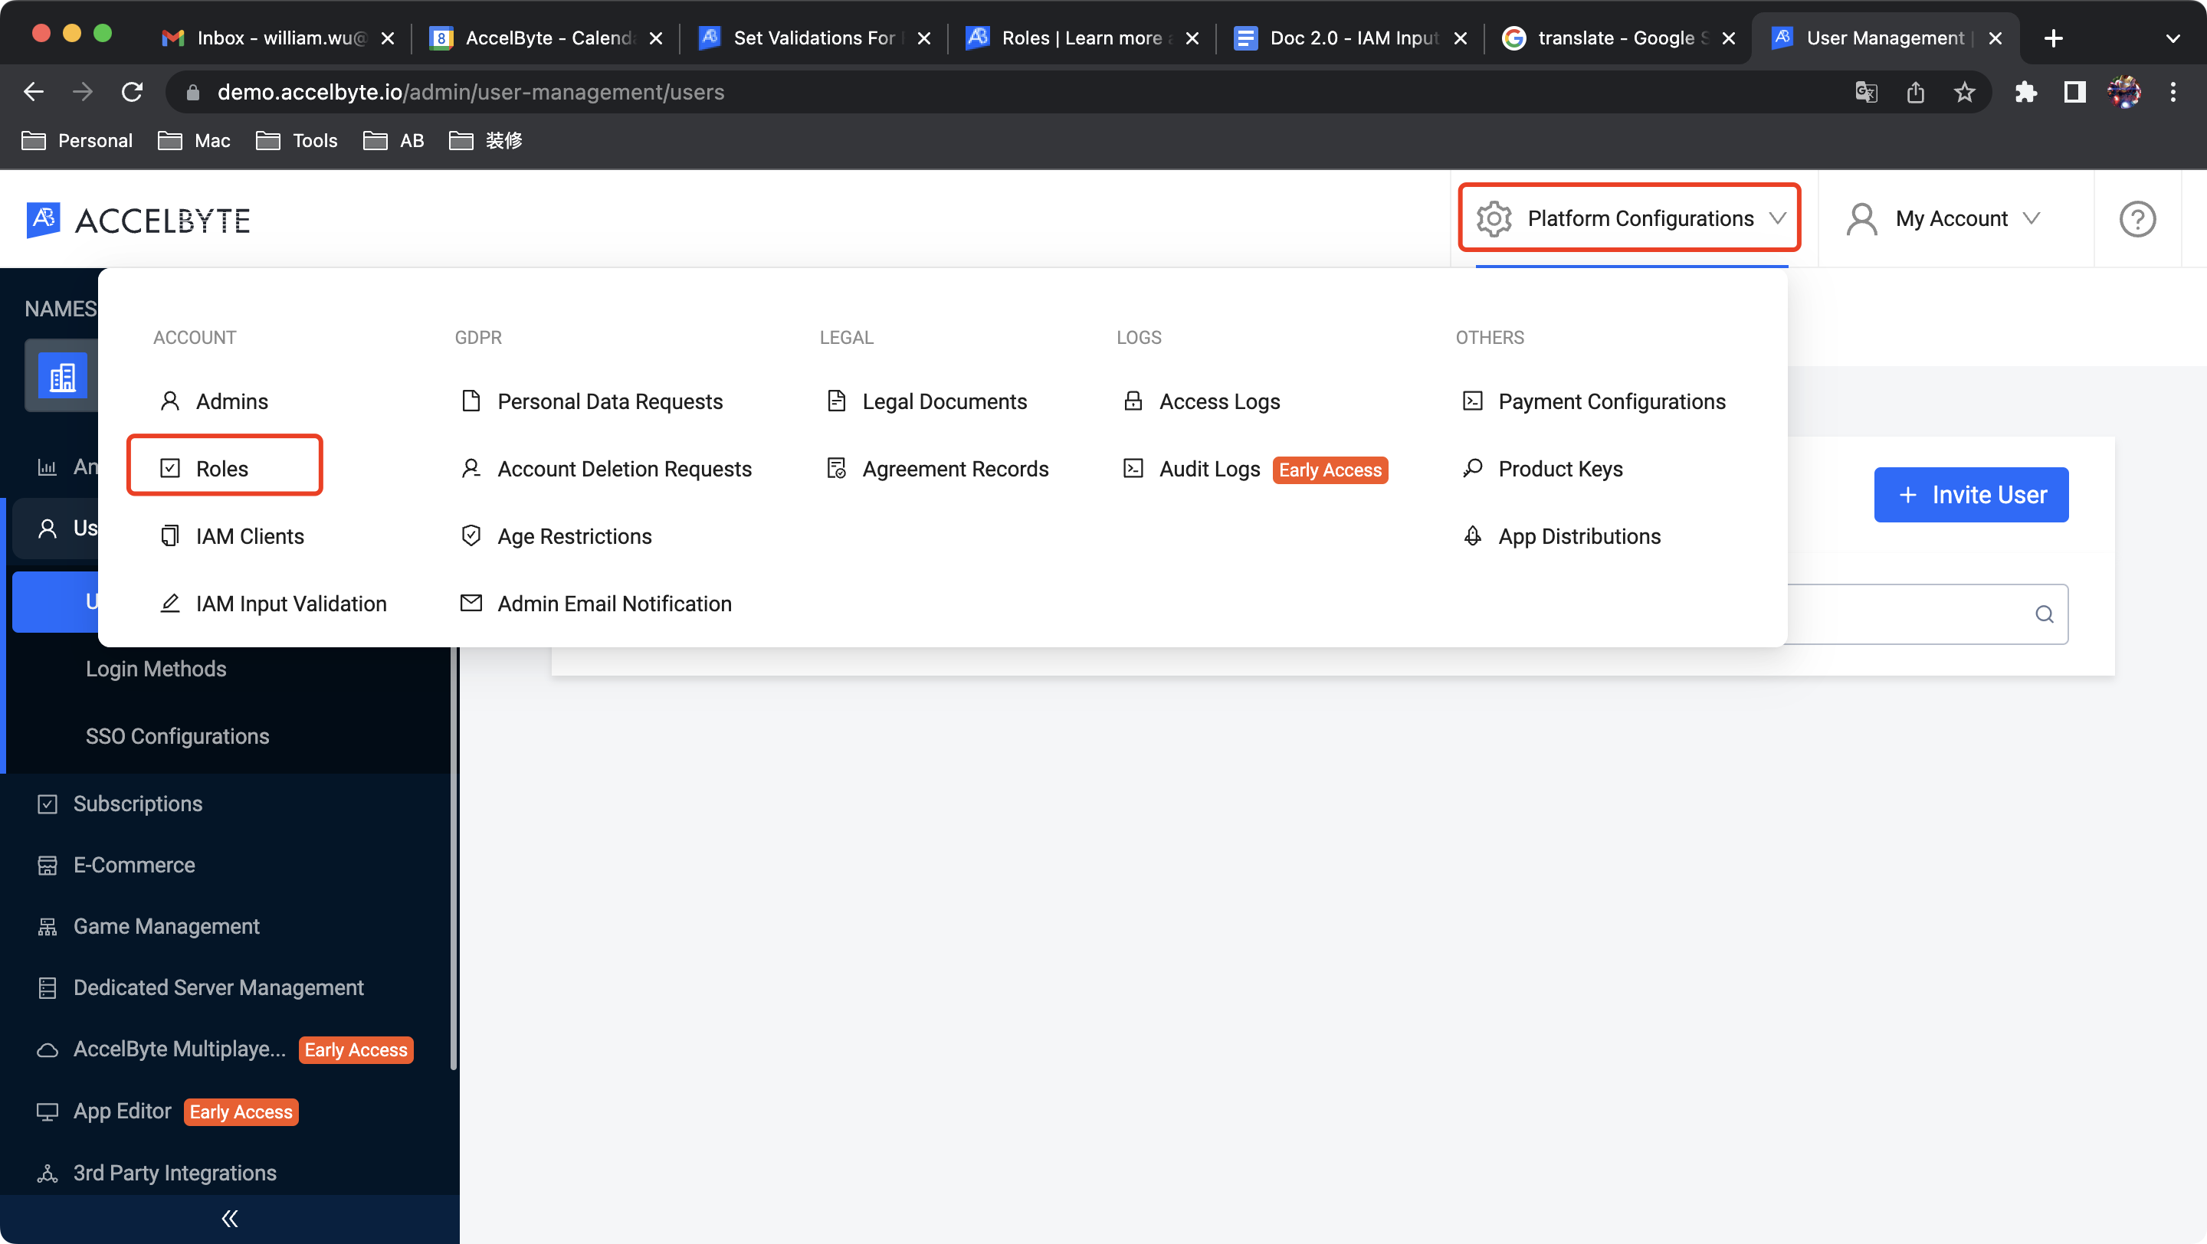Switch to the Doc 2.0 IAM Input tab
This screenshot has width=2207, height=1244.
coord(1351,38)
